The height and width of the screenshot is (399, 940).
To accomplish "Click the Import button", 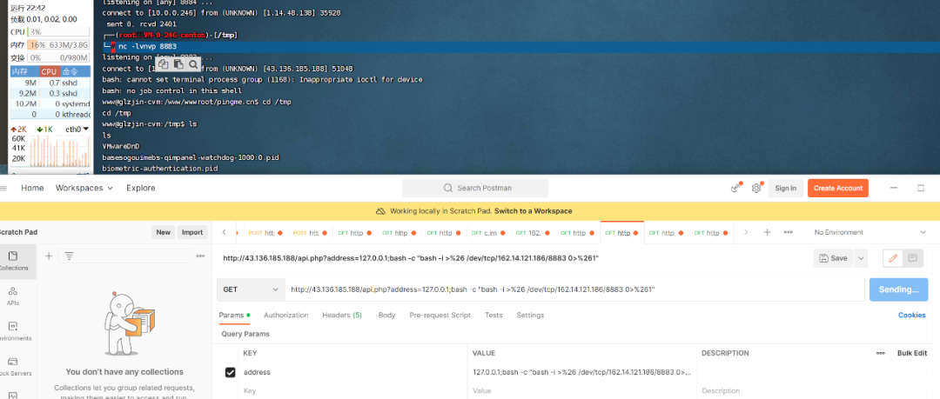I will coord(192,232).
